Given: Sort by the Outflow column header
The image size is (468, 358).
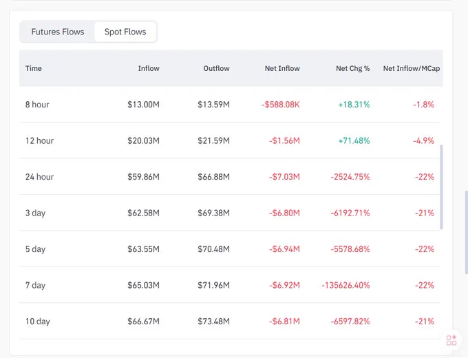Looking at the screenshot, I should (216, 68).
